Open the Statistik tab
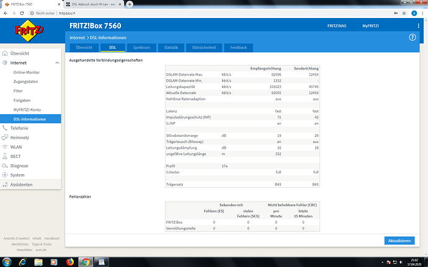428x267 pixels. 171,48
